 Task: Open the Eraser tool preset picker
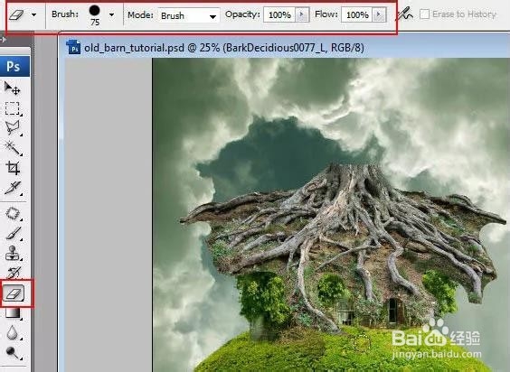tap(33, 15)
